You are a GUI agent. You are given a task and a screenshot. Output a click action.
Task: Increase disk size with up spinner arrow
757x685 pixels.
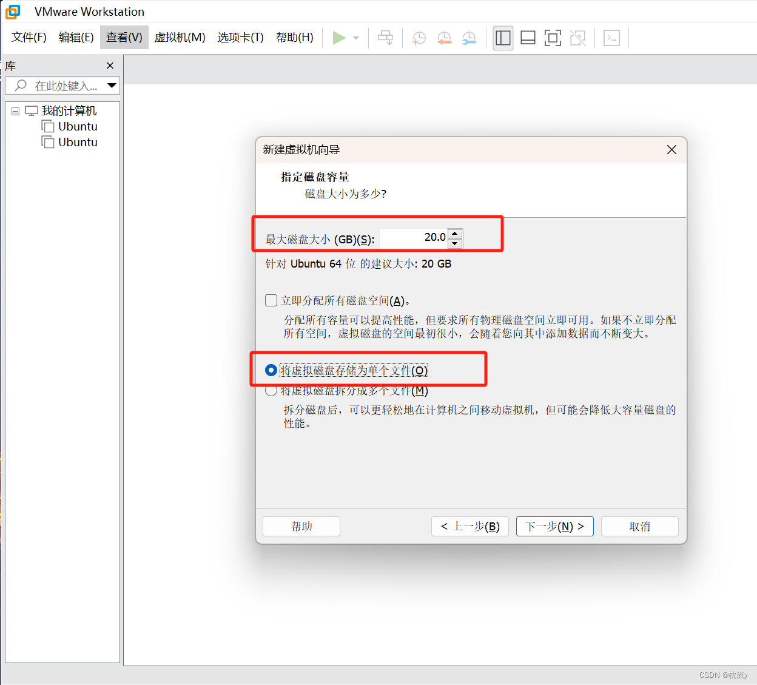pyautogui.click(x=455, y=234)
